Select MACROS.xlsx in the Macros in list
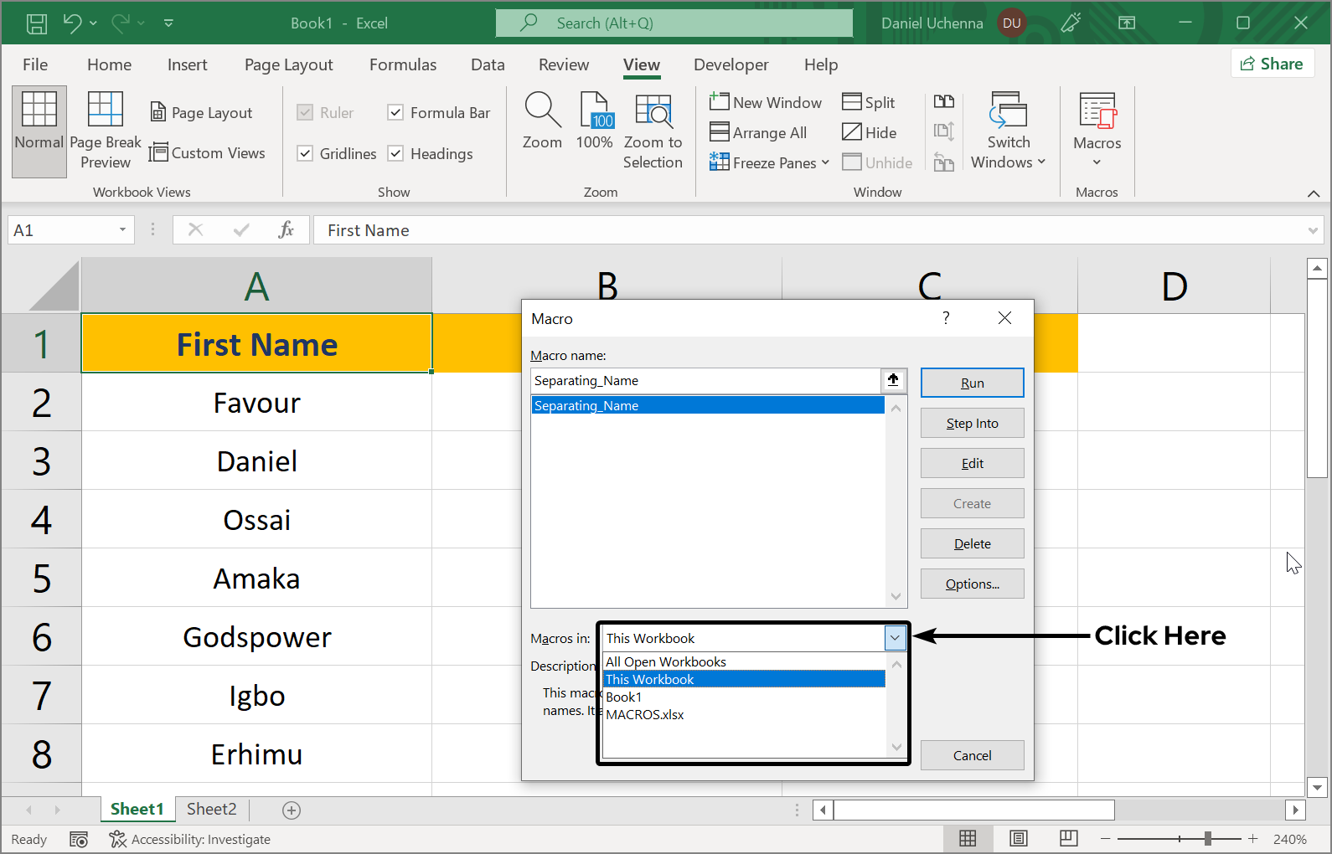The width and height of the screenshot is (1332, 854). tap(645, 715)
